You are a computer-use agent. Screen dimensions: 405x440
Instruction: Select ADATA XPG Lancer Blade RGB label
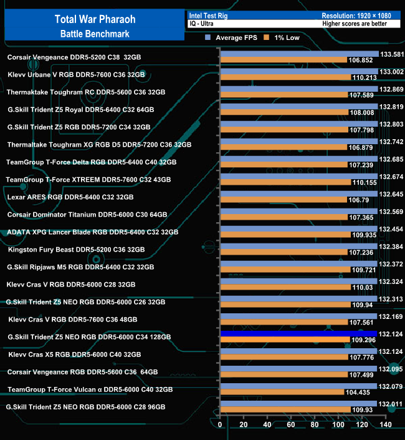[92, 232]
